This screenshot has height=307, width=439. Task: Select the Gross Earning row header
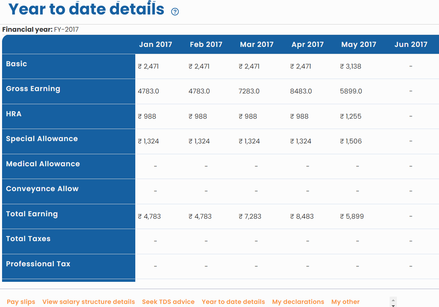(x=33, y=89)
